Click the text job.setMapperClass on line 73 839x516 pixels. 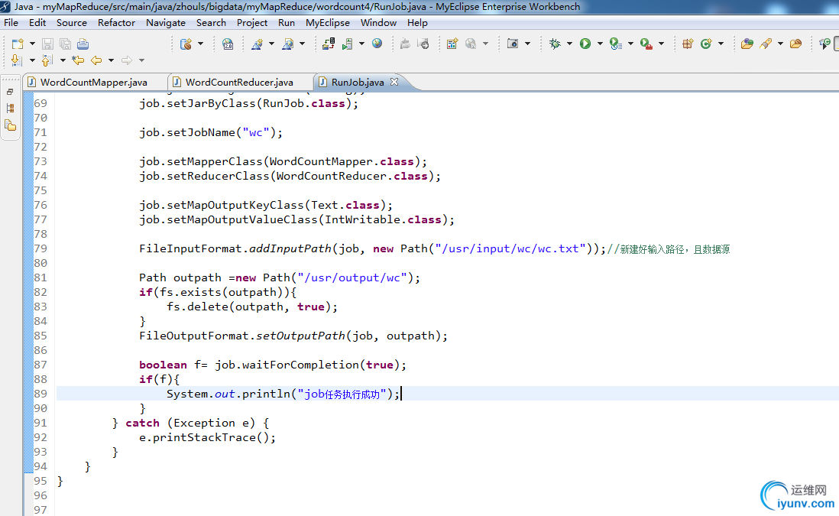click(201, 161)
